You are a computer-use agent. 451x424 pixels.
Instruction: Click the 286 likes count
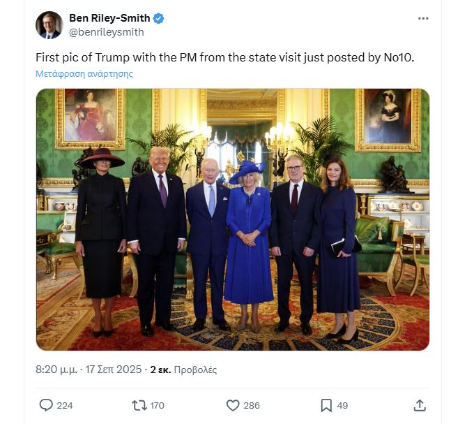click(x=252, y=405)
